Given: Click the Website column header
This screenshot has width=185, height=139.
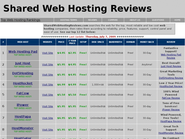Looking at the screenshot, I should pyautogui.click(x=48, y=42).
